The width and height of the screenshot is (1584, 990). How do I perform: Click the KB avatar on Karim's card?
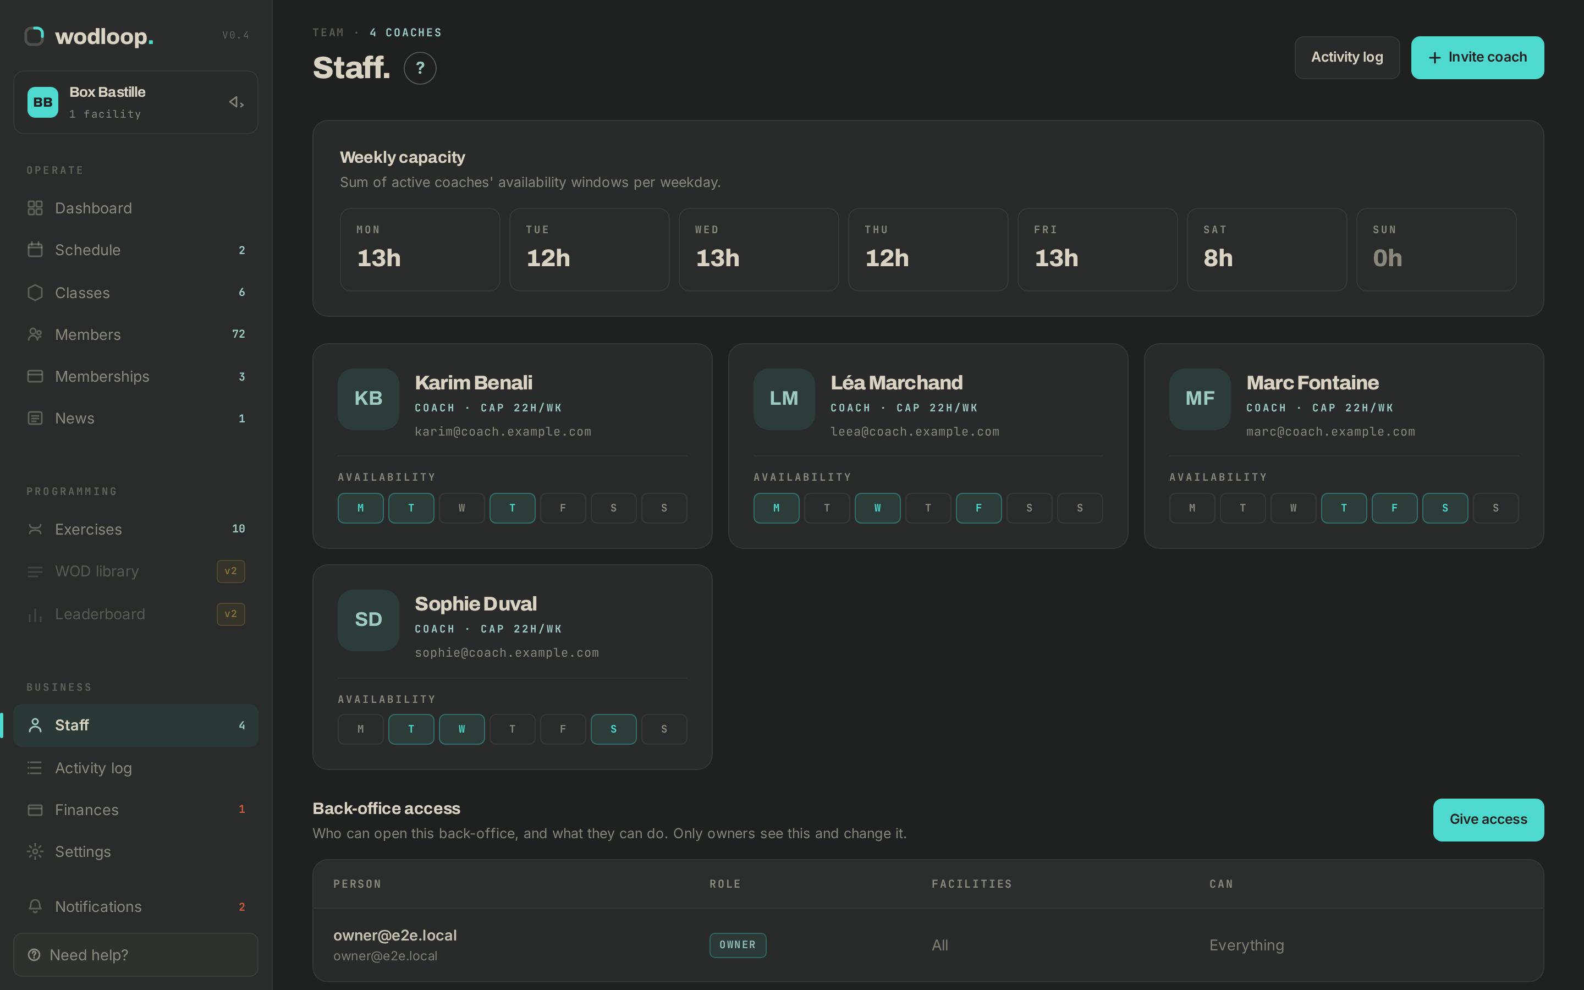tap(369, 399)
